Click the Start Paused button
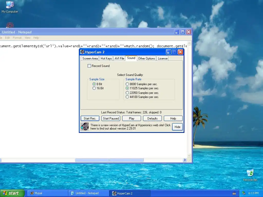 [111, 119]
